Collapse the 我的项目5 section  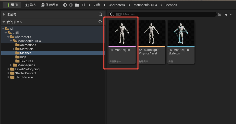coord(4,22)
